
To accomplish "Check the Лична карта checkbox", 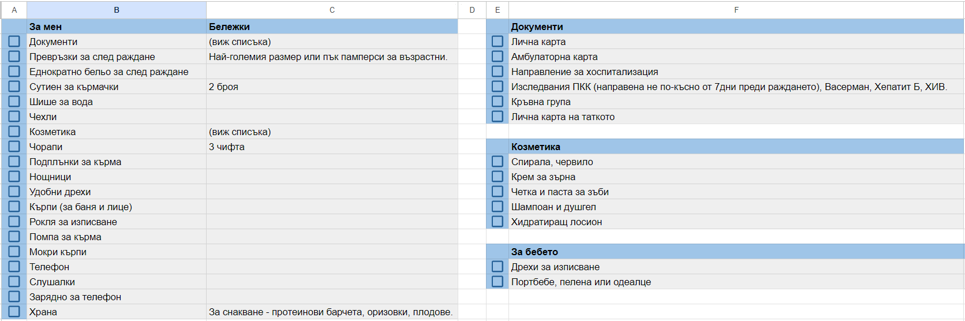I will 498,42.
